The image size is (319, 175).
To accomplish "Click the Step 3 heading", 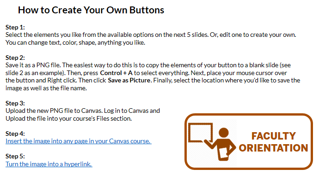I will coord(15,103).
